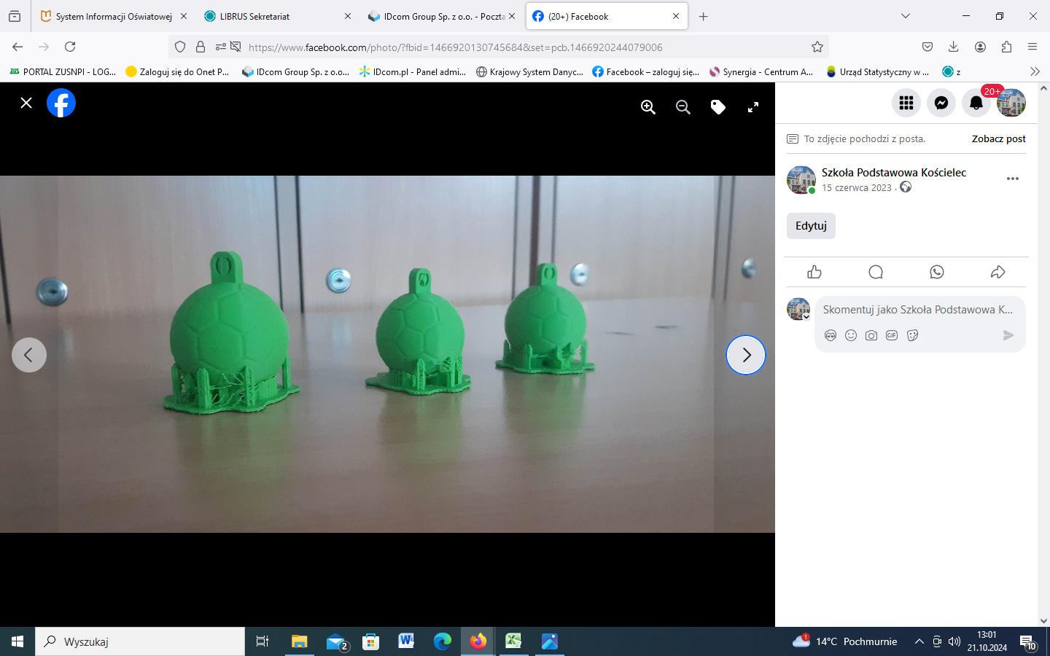Screen dimensions: 1050x656
Task: Go to the next photo
Action: (746, 355)
